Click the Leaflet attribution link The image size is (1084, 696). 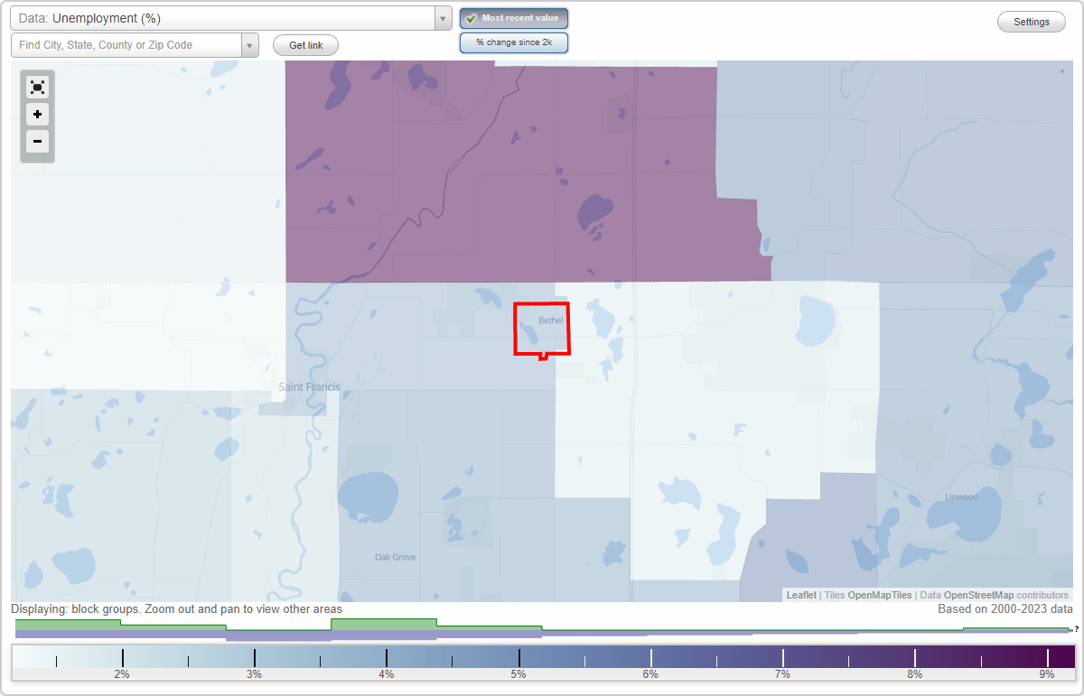pos(800,595)
